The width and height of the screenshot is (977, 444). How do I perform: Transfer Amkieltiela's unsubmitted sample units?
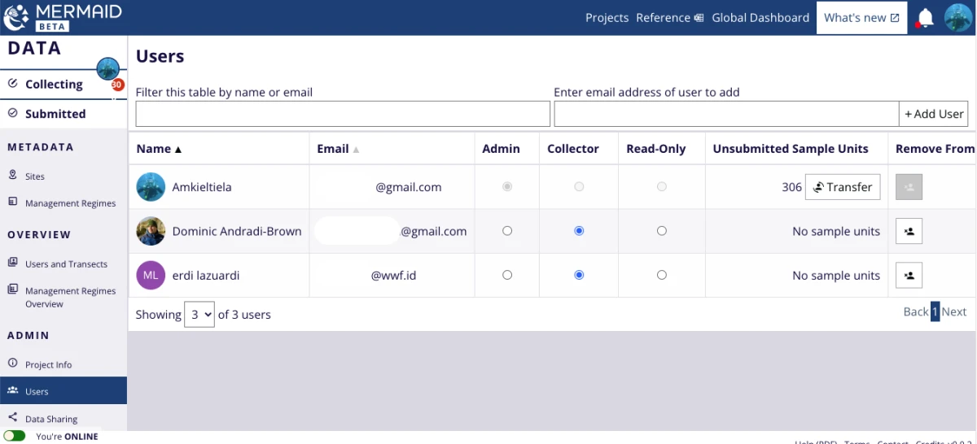[843, 187]
